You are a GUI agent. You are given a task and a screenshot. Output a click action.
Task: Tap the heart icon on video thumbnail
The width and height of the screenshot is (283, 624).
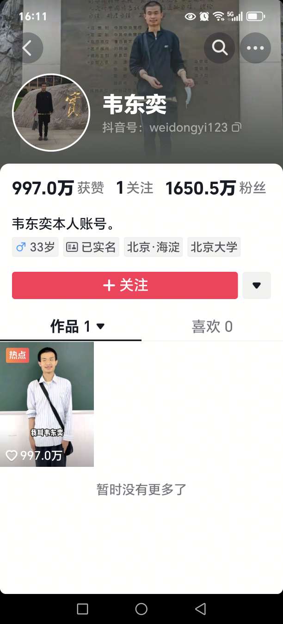11,456
